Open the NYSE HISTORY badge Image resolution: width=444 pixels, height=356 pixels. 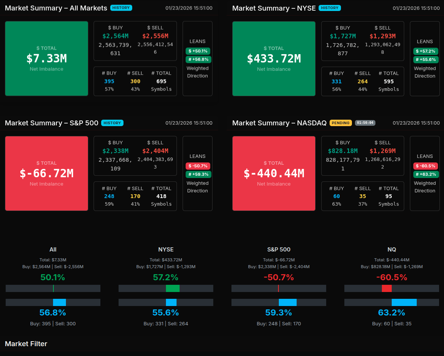[x=330, y=8]
